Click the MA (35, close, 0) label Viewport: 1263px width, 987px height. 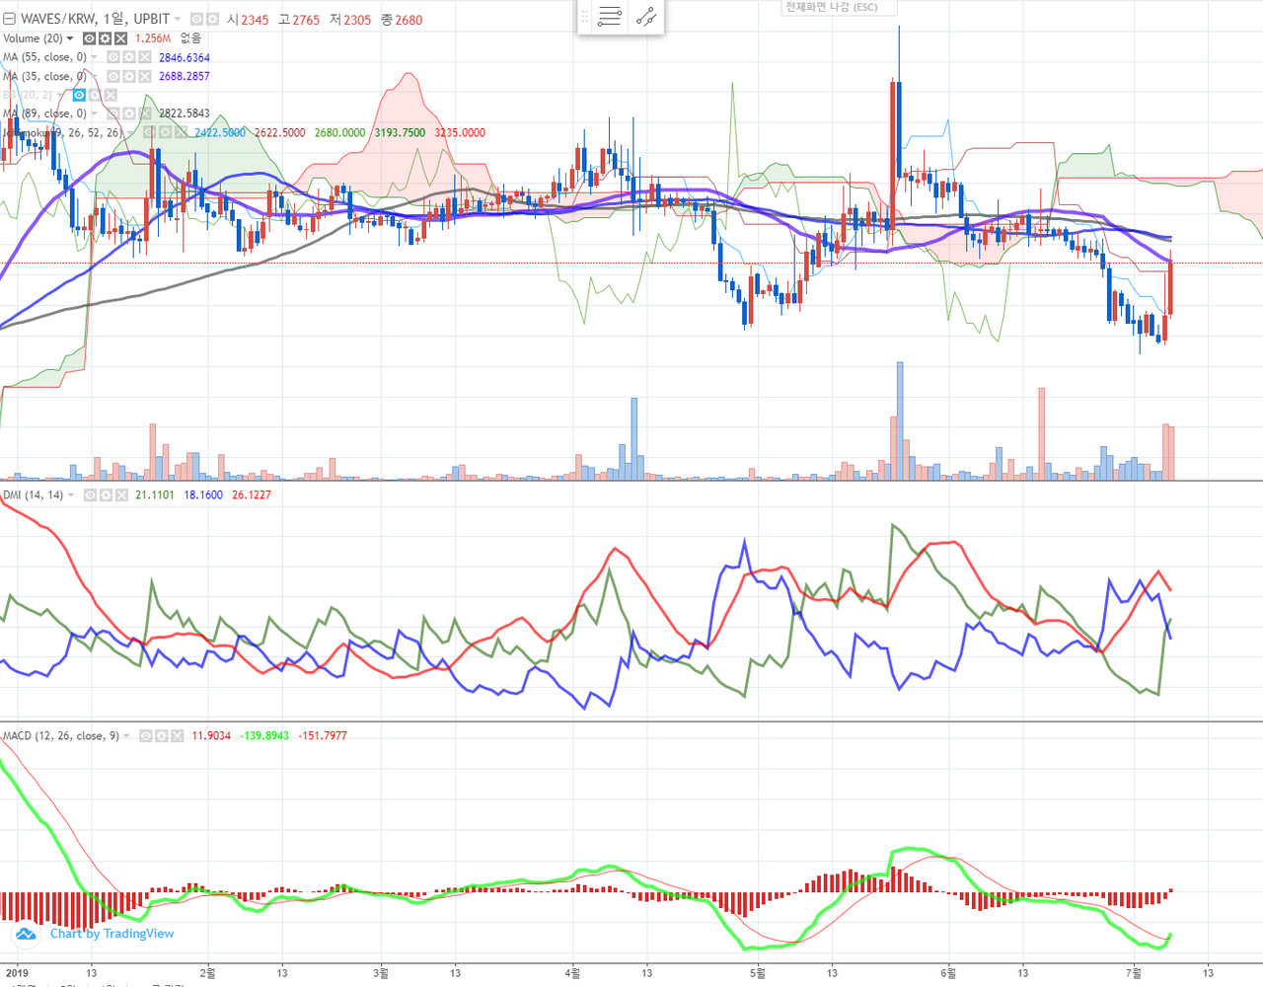coord(44,76)
